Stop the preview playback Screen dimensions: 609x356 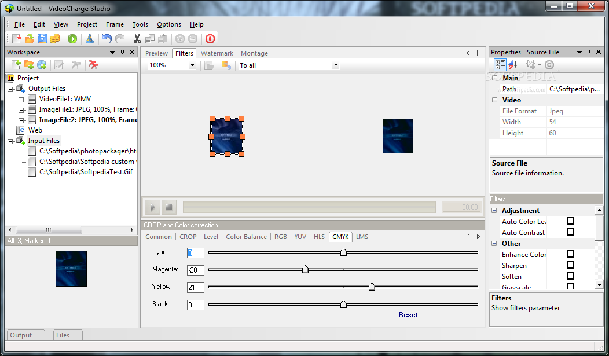[169, 207]
